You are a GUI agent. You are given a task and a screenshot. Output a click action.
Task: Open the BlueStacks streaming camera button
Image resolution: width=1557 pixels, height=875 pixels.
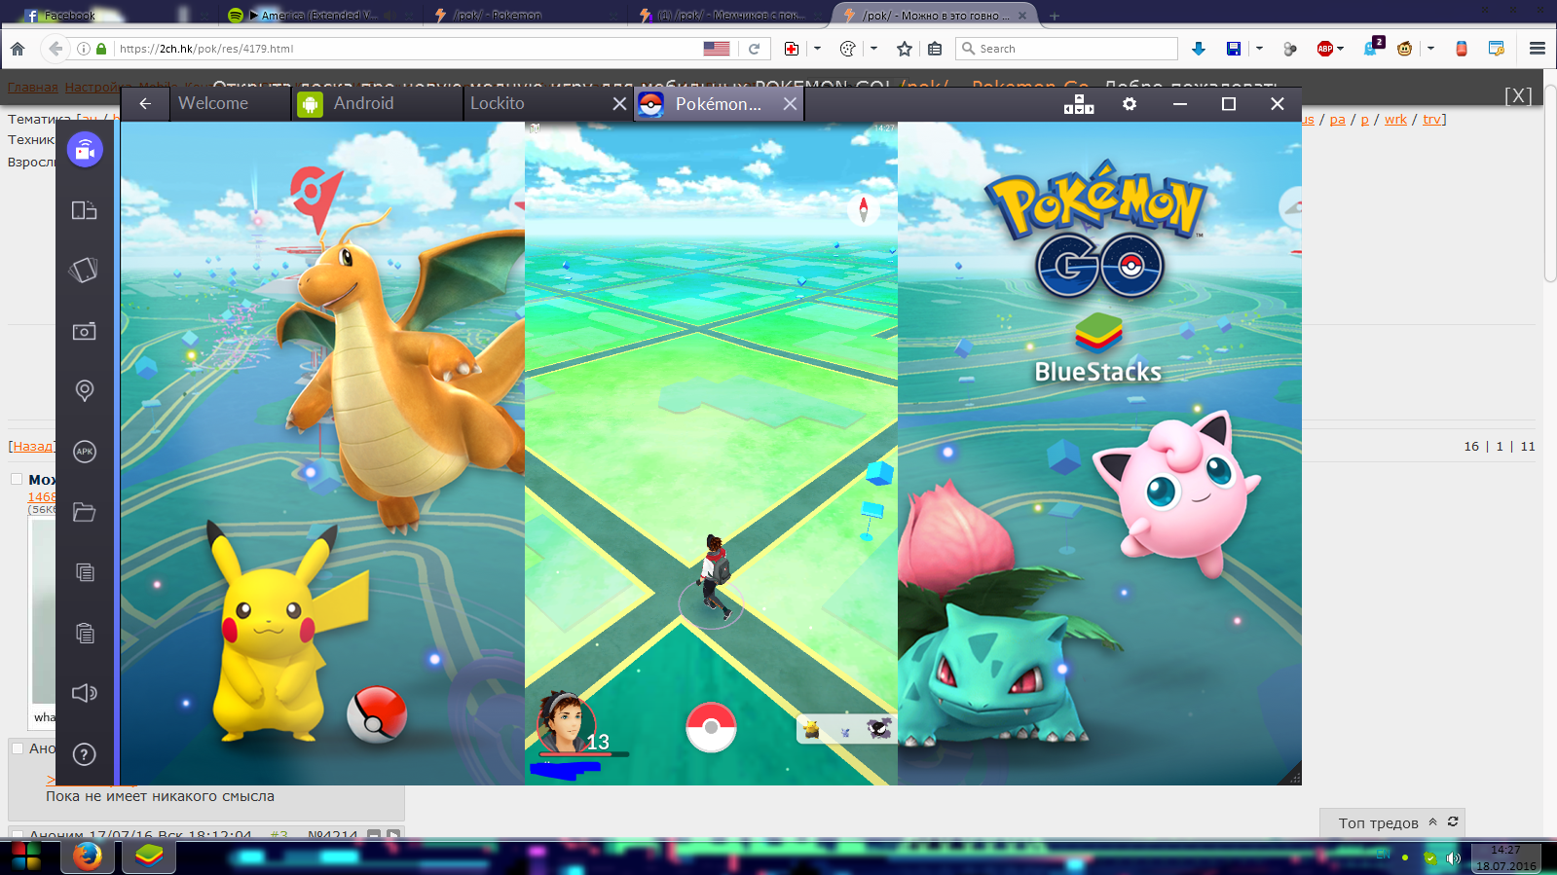click(85, 149)
